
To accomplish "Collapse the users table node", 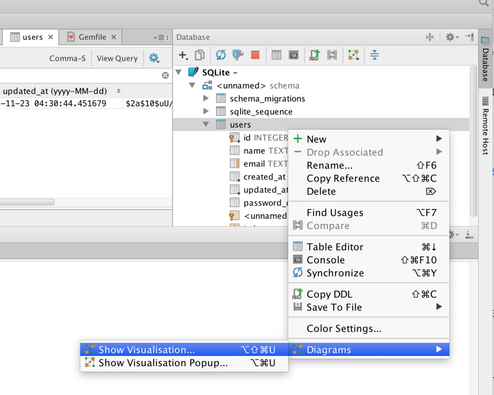I will [206, 124].
